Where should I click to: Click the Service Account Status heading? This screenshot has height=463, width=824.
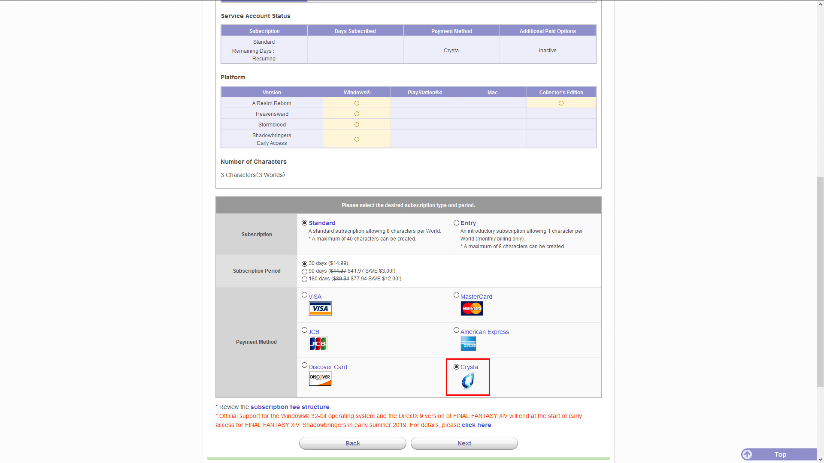click(x=256, y=16)
